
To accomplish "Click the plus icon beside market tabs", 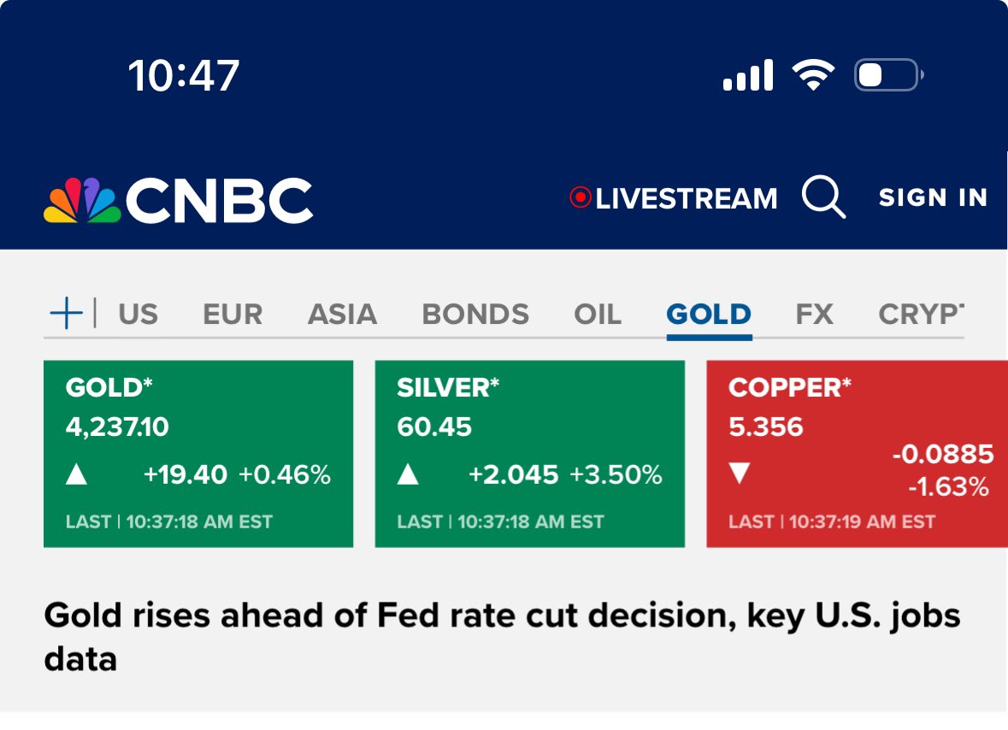I will (66, 315).
